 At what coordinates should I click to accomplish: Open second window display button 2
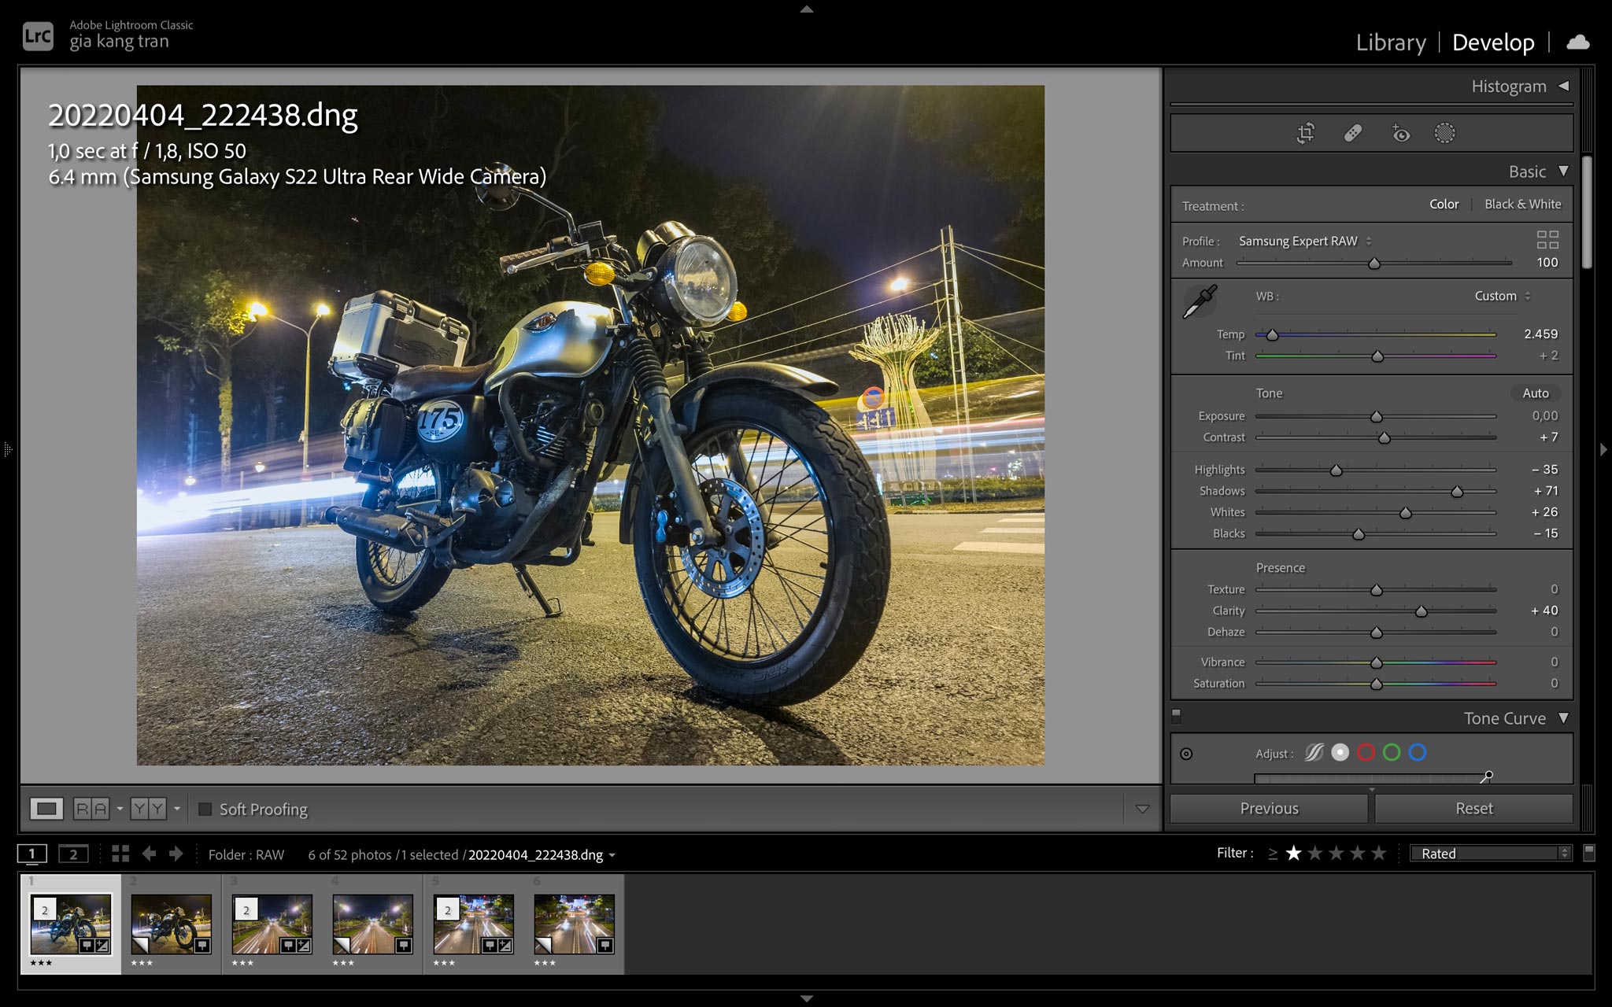[x=73, y=854]
